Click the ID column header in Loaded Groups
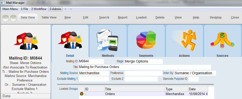Image resolution: width=242 pixels, height=99 pixels. click(94, 89)
